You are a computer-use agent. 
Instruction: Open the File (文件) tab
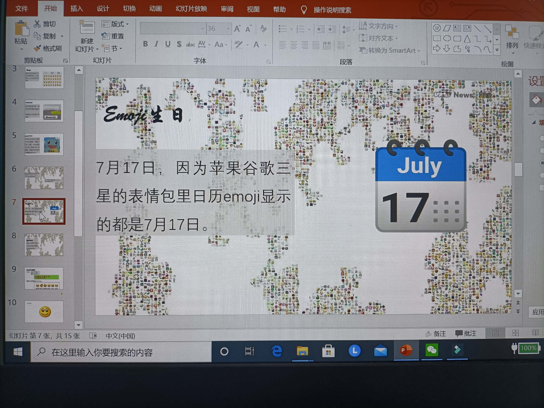[22, 8]
